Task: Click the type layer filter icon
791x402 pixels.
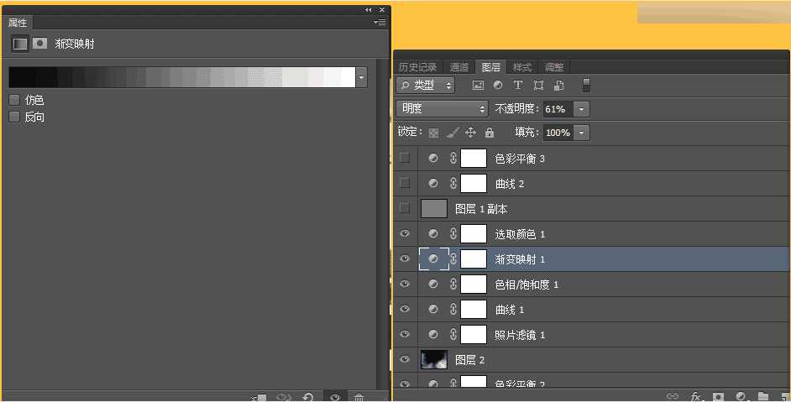Action: pos(518,86)
